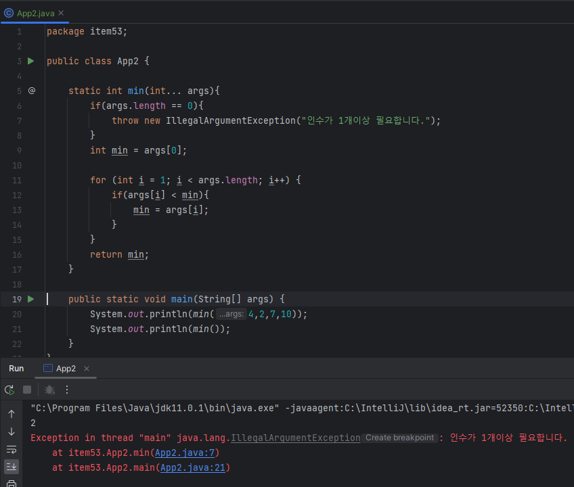Close the App2 run tab
574x487 pixels.
87,369
